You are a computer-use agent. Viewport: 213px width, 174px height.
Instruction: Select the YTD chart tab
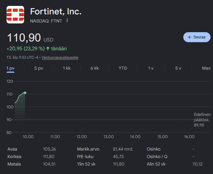(123, 68)
